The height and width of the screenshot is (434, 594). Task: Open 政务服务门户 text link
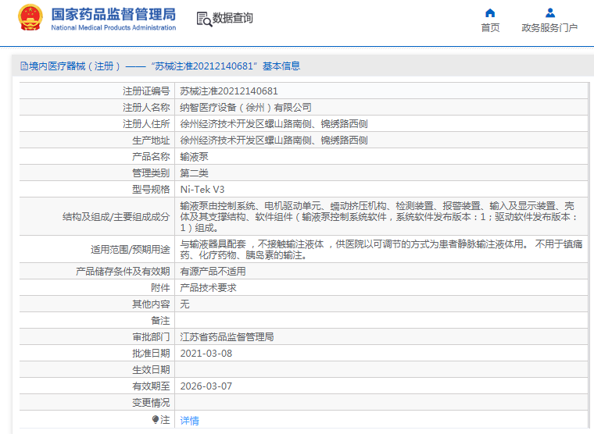(x=549, y=27)
